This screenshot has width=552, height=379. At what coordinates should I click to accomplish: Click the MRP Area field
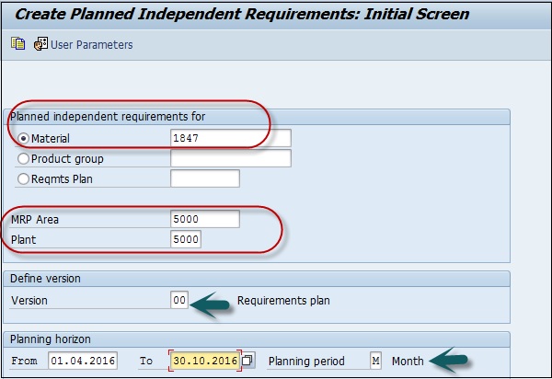click(x=204, y=219)
